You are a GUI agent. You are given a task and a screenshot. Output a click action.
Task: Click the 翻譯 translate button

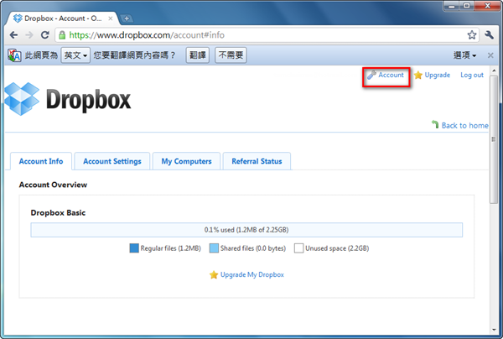click(198, 55)
